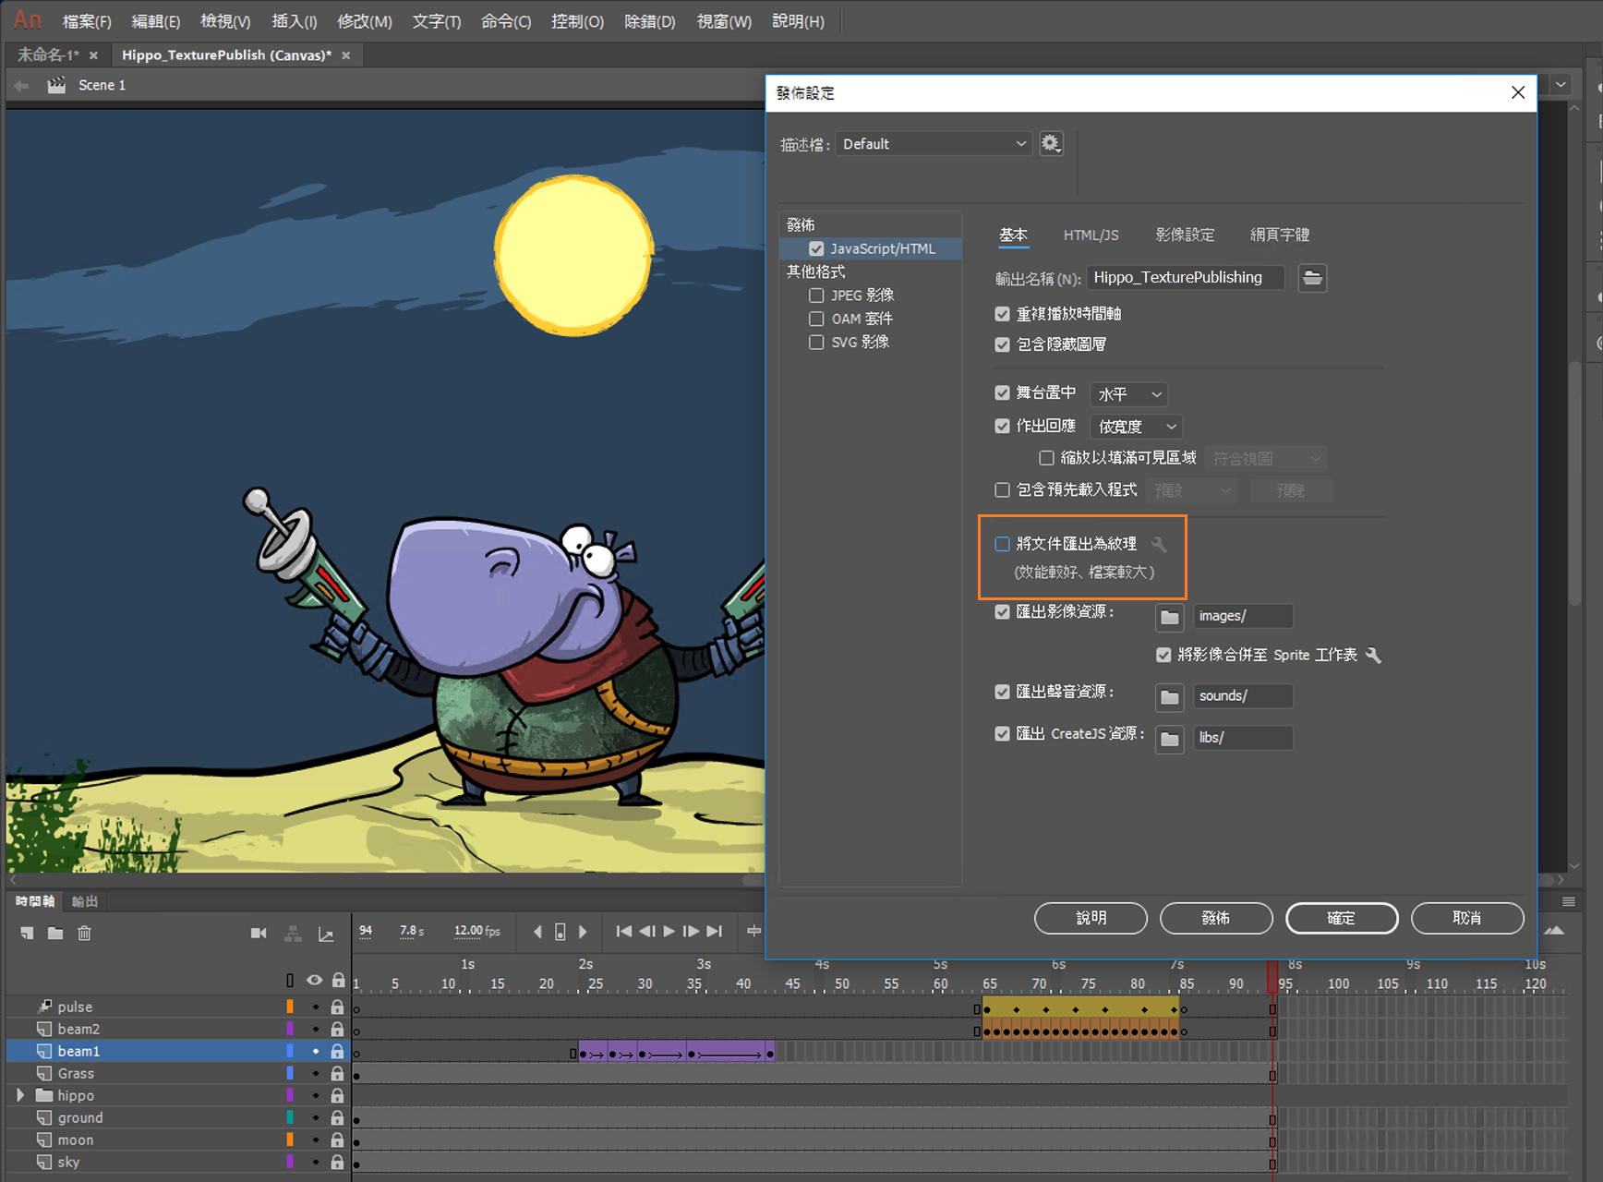The height and width of the screenshot is (1182, 1603).
Task: Click the output name browse folder icon
Action: tap(1312, 278)
